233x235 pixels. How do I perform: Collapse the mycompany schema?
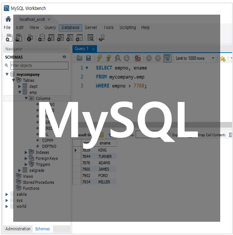coord(7,74)
